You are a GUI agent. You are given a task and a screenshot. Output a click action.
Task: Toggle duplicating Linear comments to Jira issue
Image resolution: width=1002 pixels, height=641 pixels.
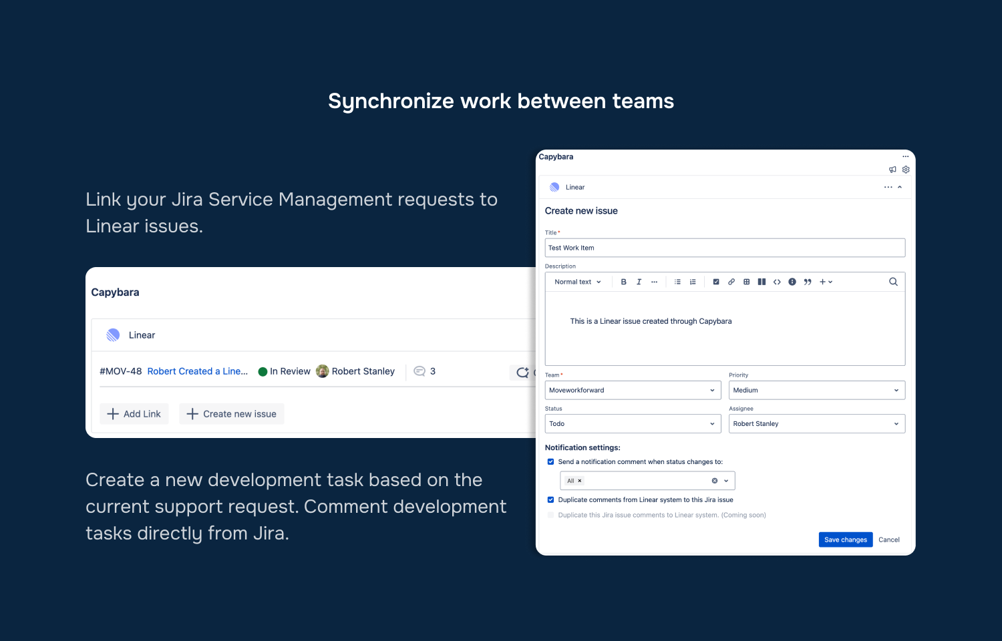click(x=550, y=499)
